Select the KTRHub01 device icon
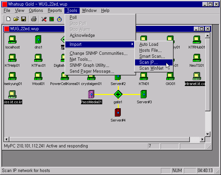Screen dimensions: 221x175 (x=197, y=40)
